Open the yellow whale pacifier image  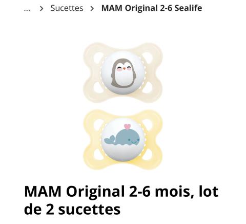123,140
